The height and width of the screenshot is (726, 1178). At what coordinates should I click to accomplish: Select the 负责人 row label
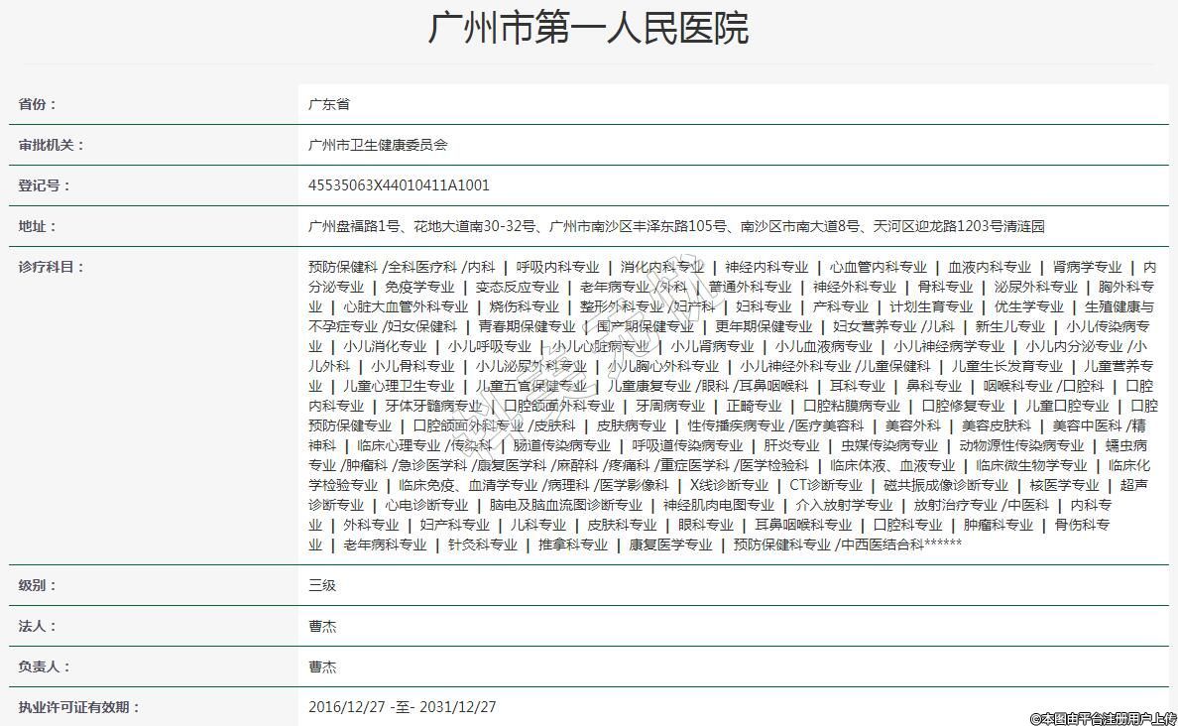(x=45, y=666)
